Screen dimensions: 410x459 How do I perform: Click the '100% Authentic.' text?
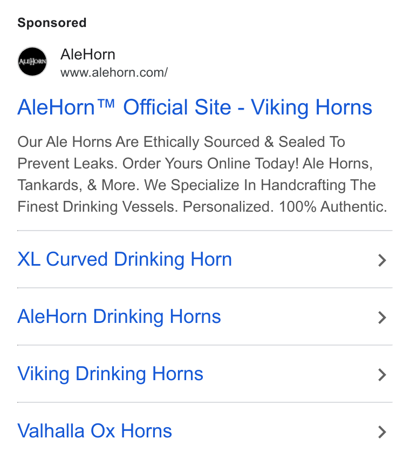point(333,207)
